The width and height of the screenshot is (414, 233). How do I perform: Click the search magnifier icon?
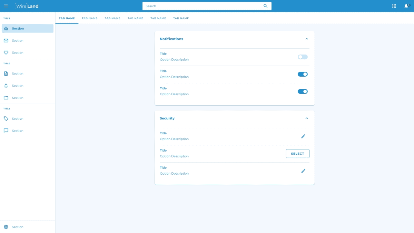(265, 6)
